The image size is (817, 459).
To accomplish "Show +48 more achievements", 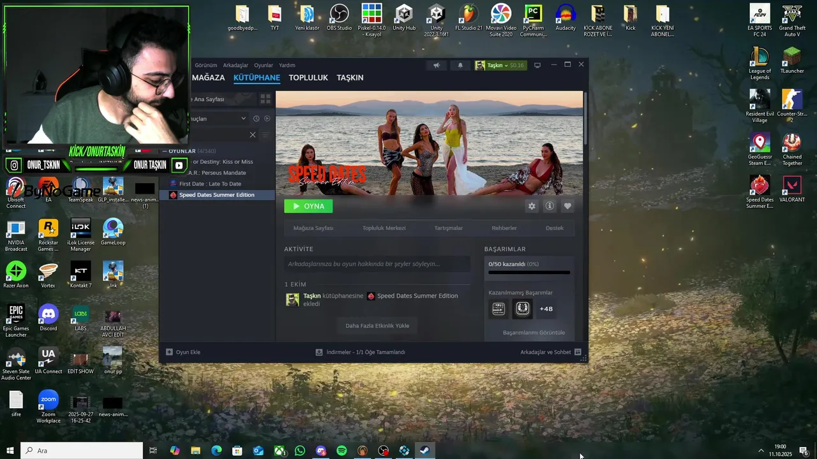I will (x=546, y=309).
